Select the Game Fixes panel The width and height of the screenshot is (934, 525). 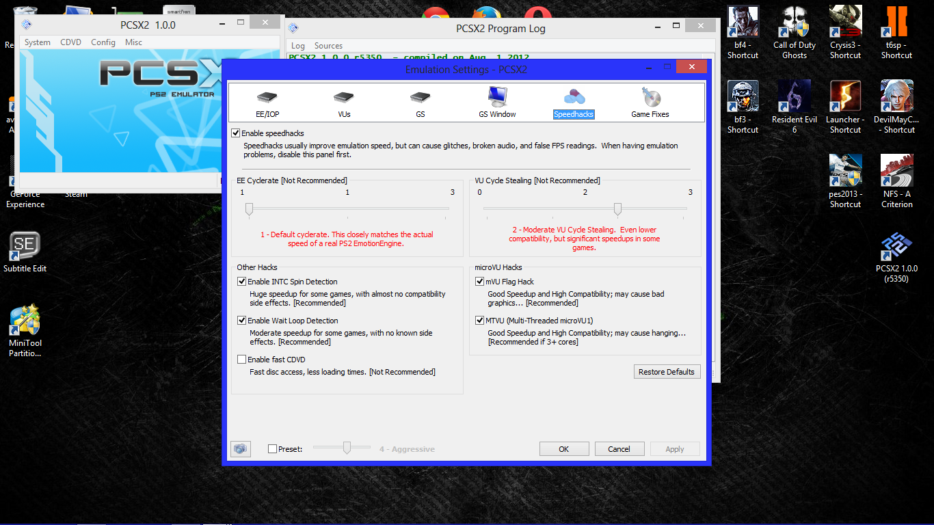[x=650, y=103]
